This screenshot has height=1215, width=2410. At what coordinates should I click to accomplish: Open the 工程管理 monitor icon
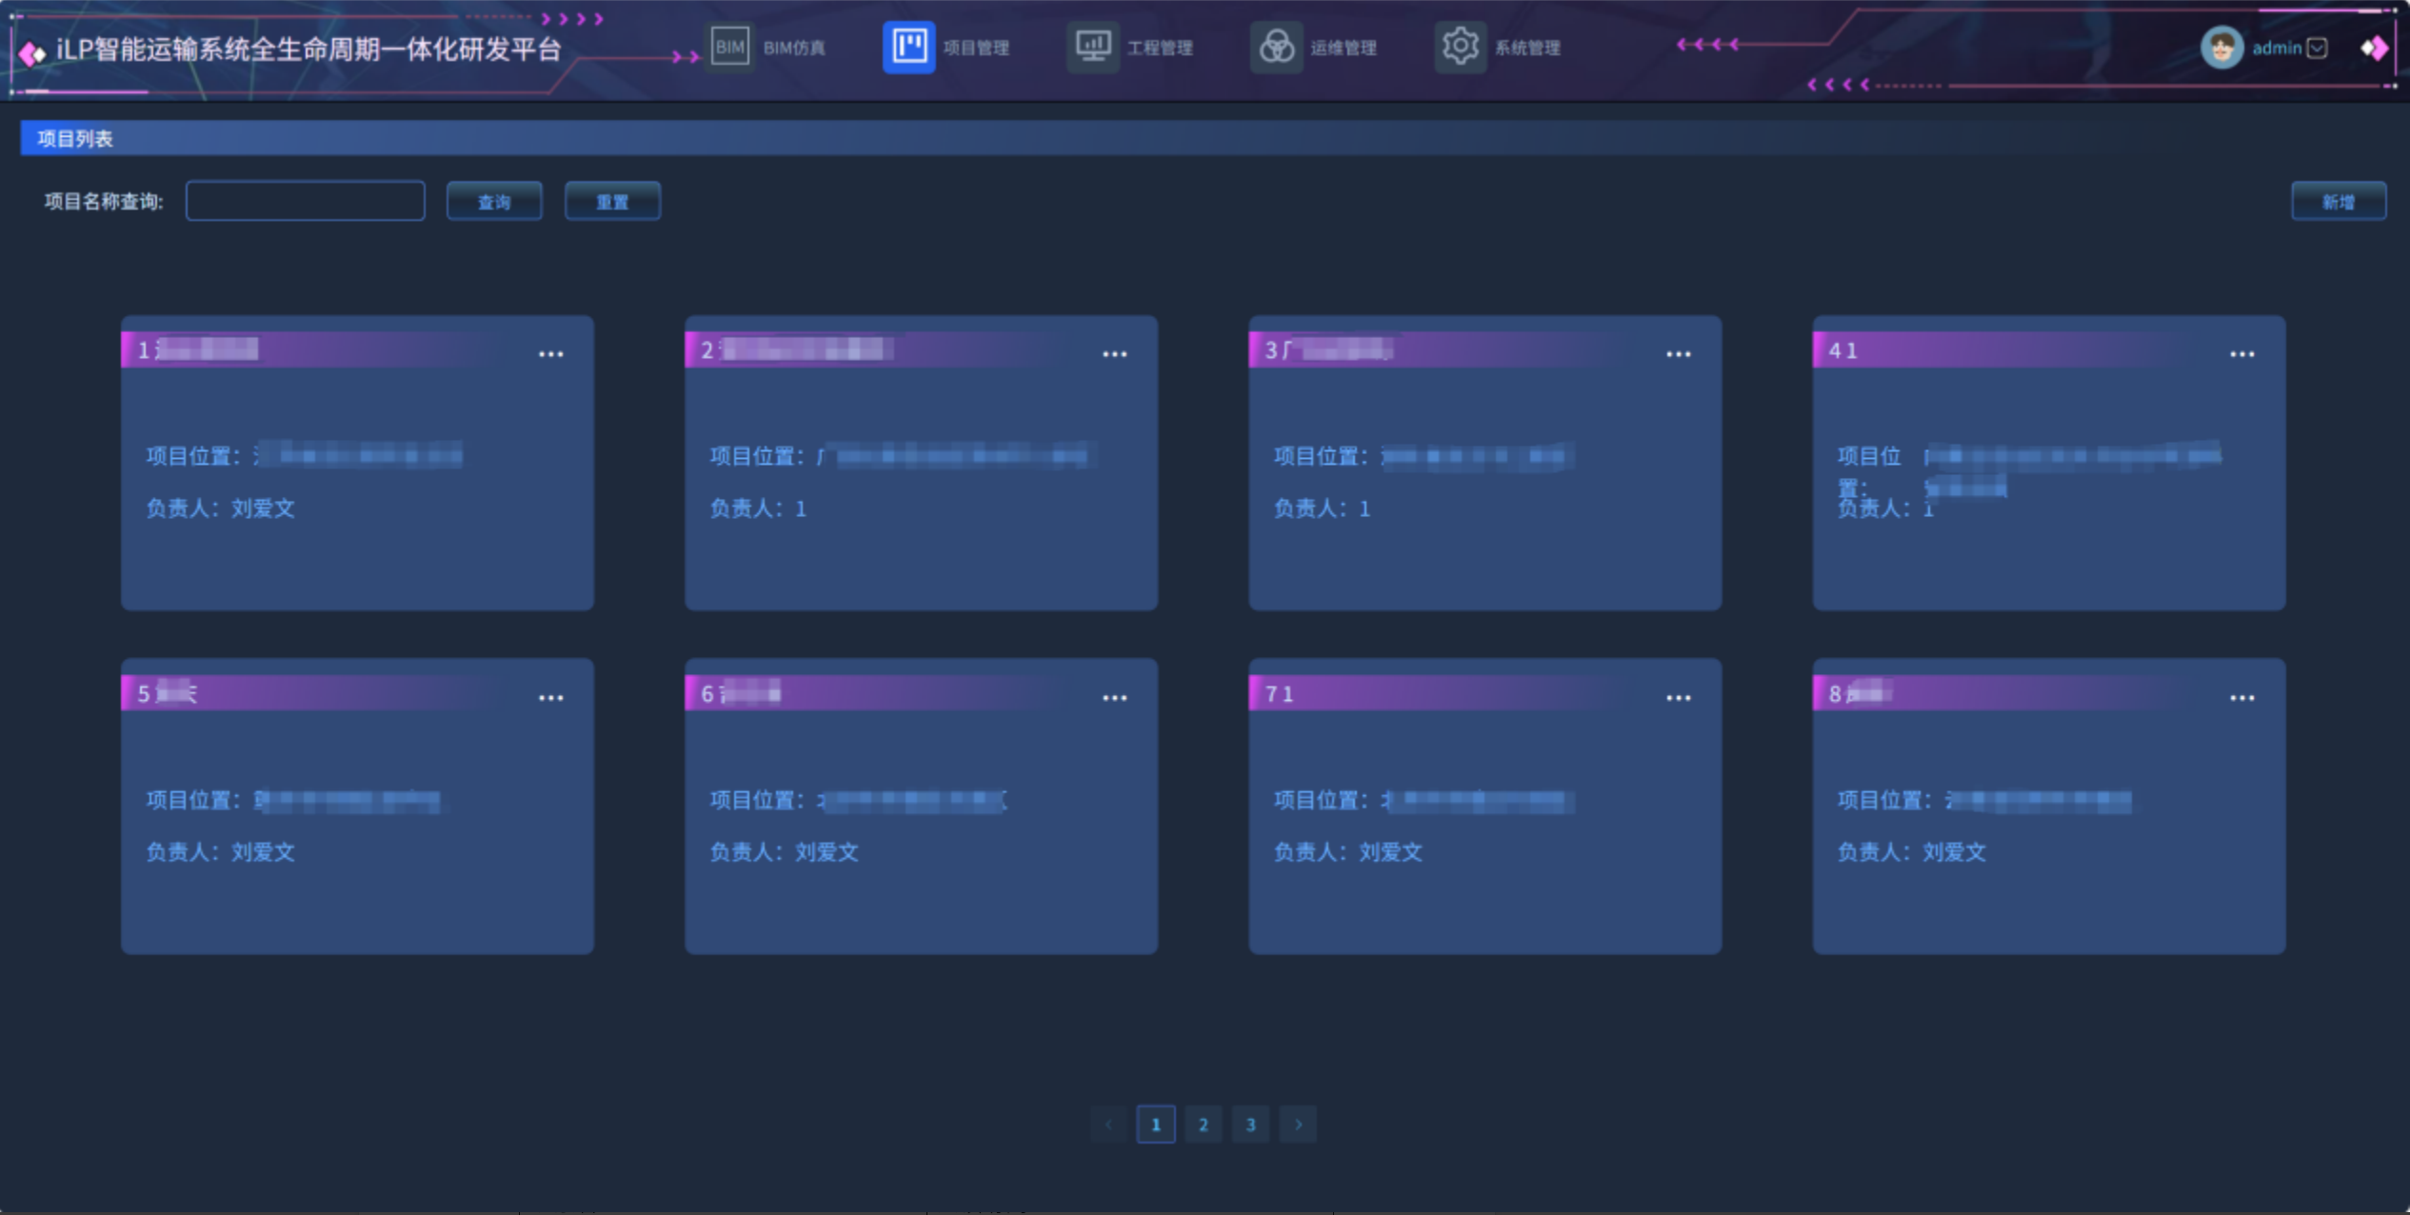coord(1092,47)
